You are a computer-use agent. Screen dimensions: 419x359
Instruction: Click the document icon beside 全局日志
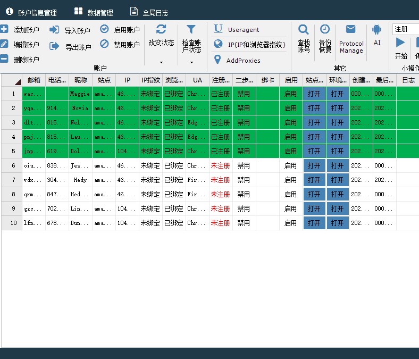(x=133, y=11)
